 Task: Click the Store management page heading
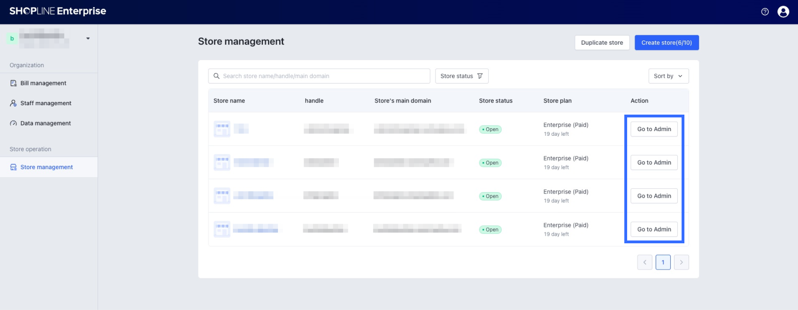click(241, 41)
